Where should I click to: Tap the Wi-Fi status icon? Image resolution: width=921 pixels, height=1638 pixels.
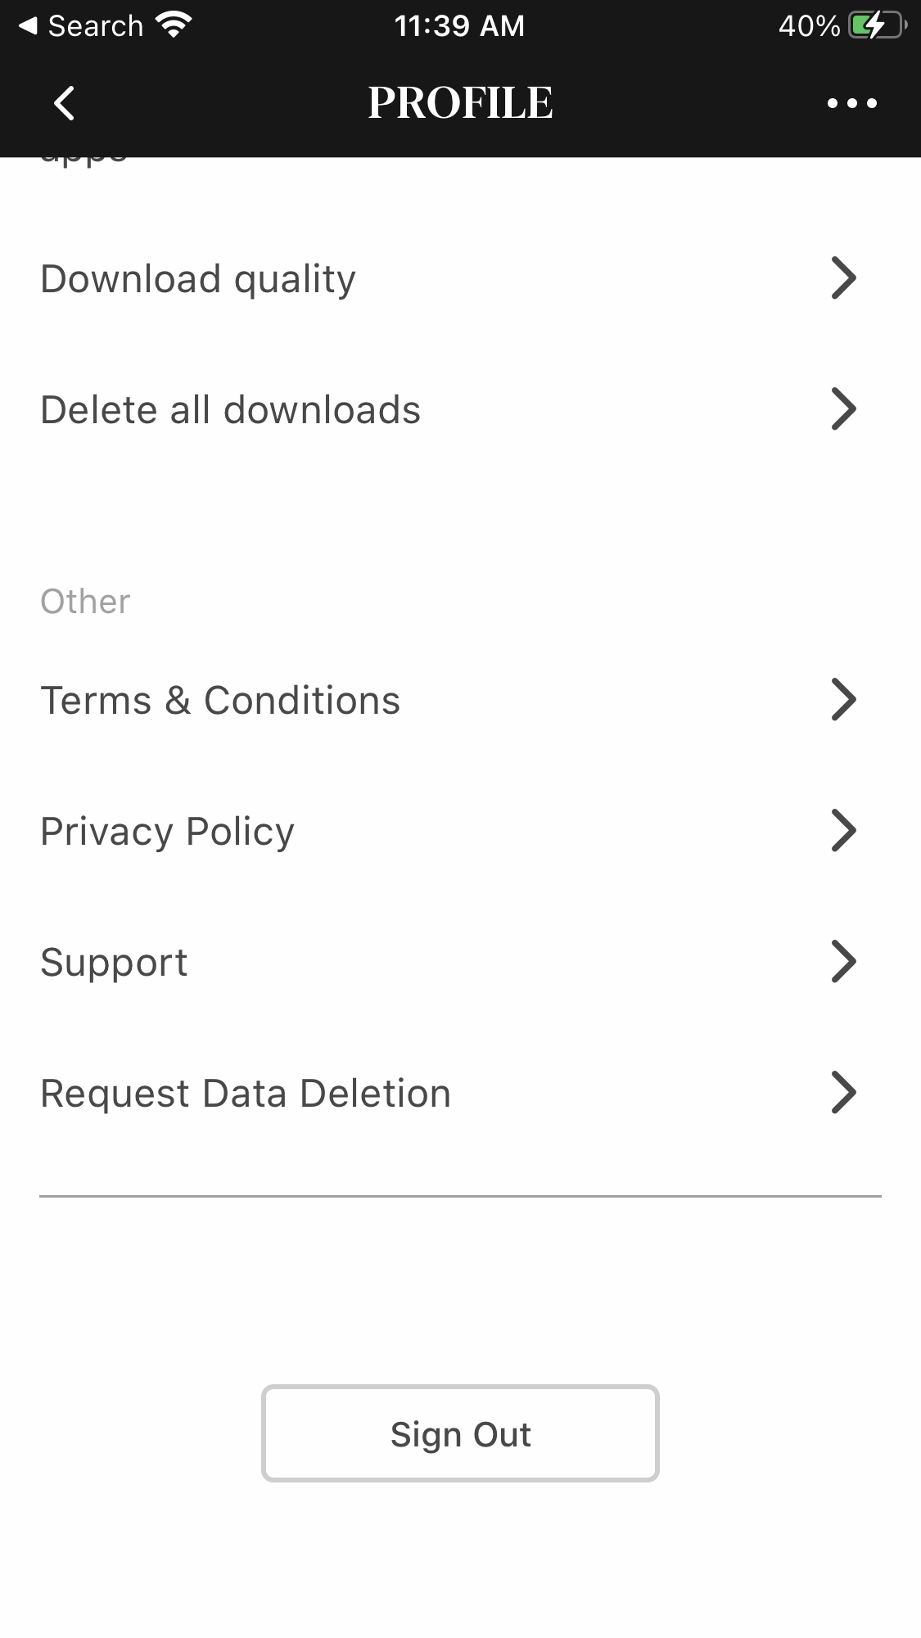174,25
